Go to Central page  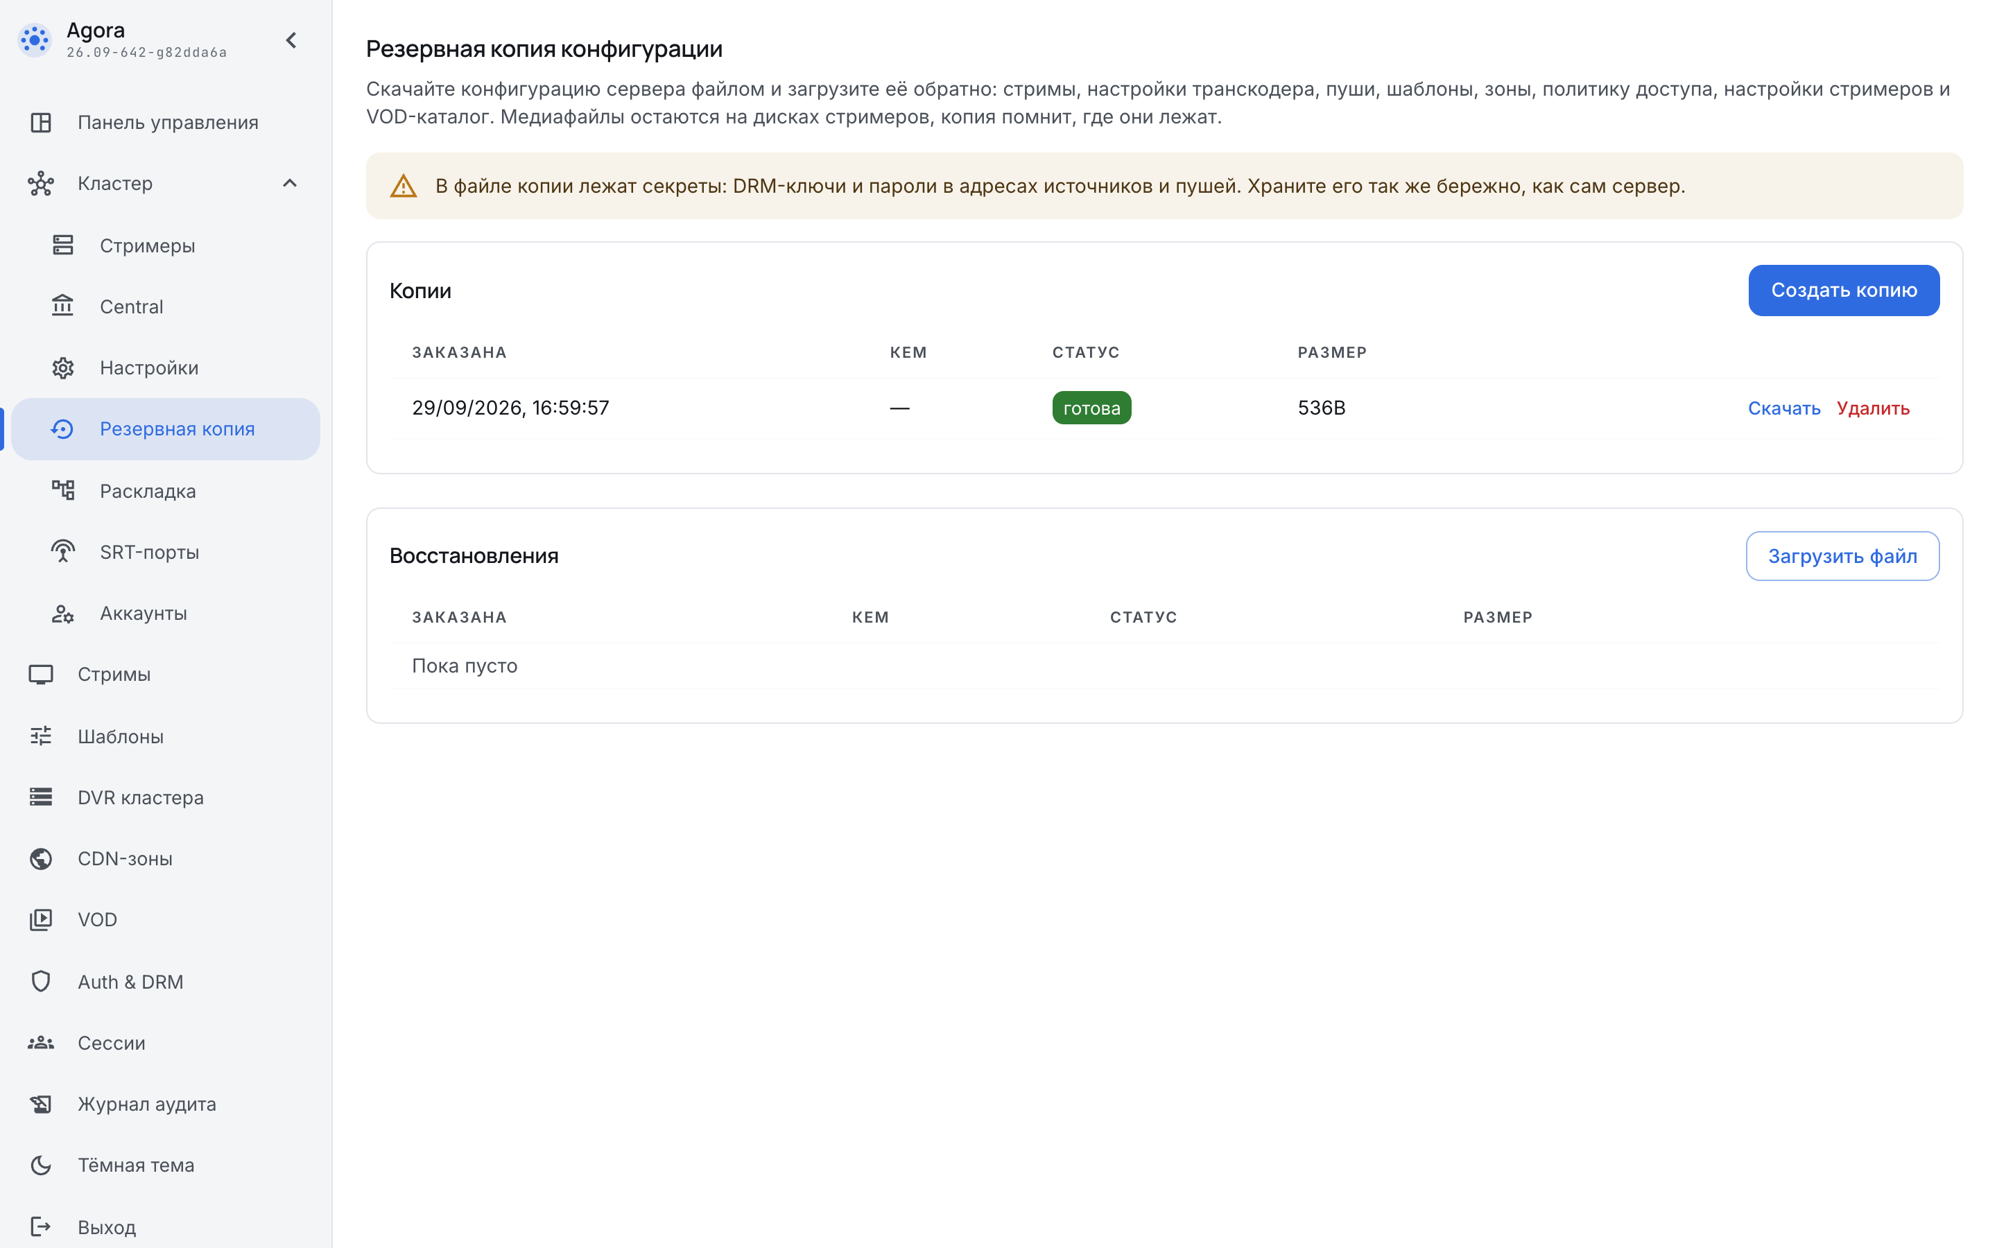click(x=165, y=306)
